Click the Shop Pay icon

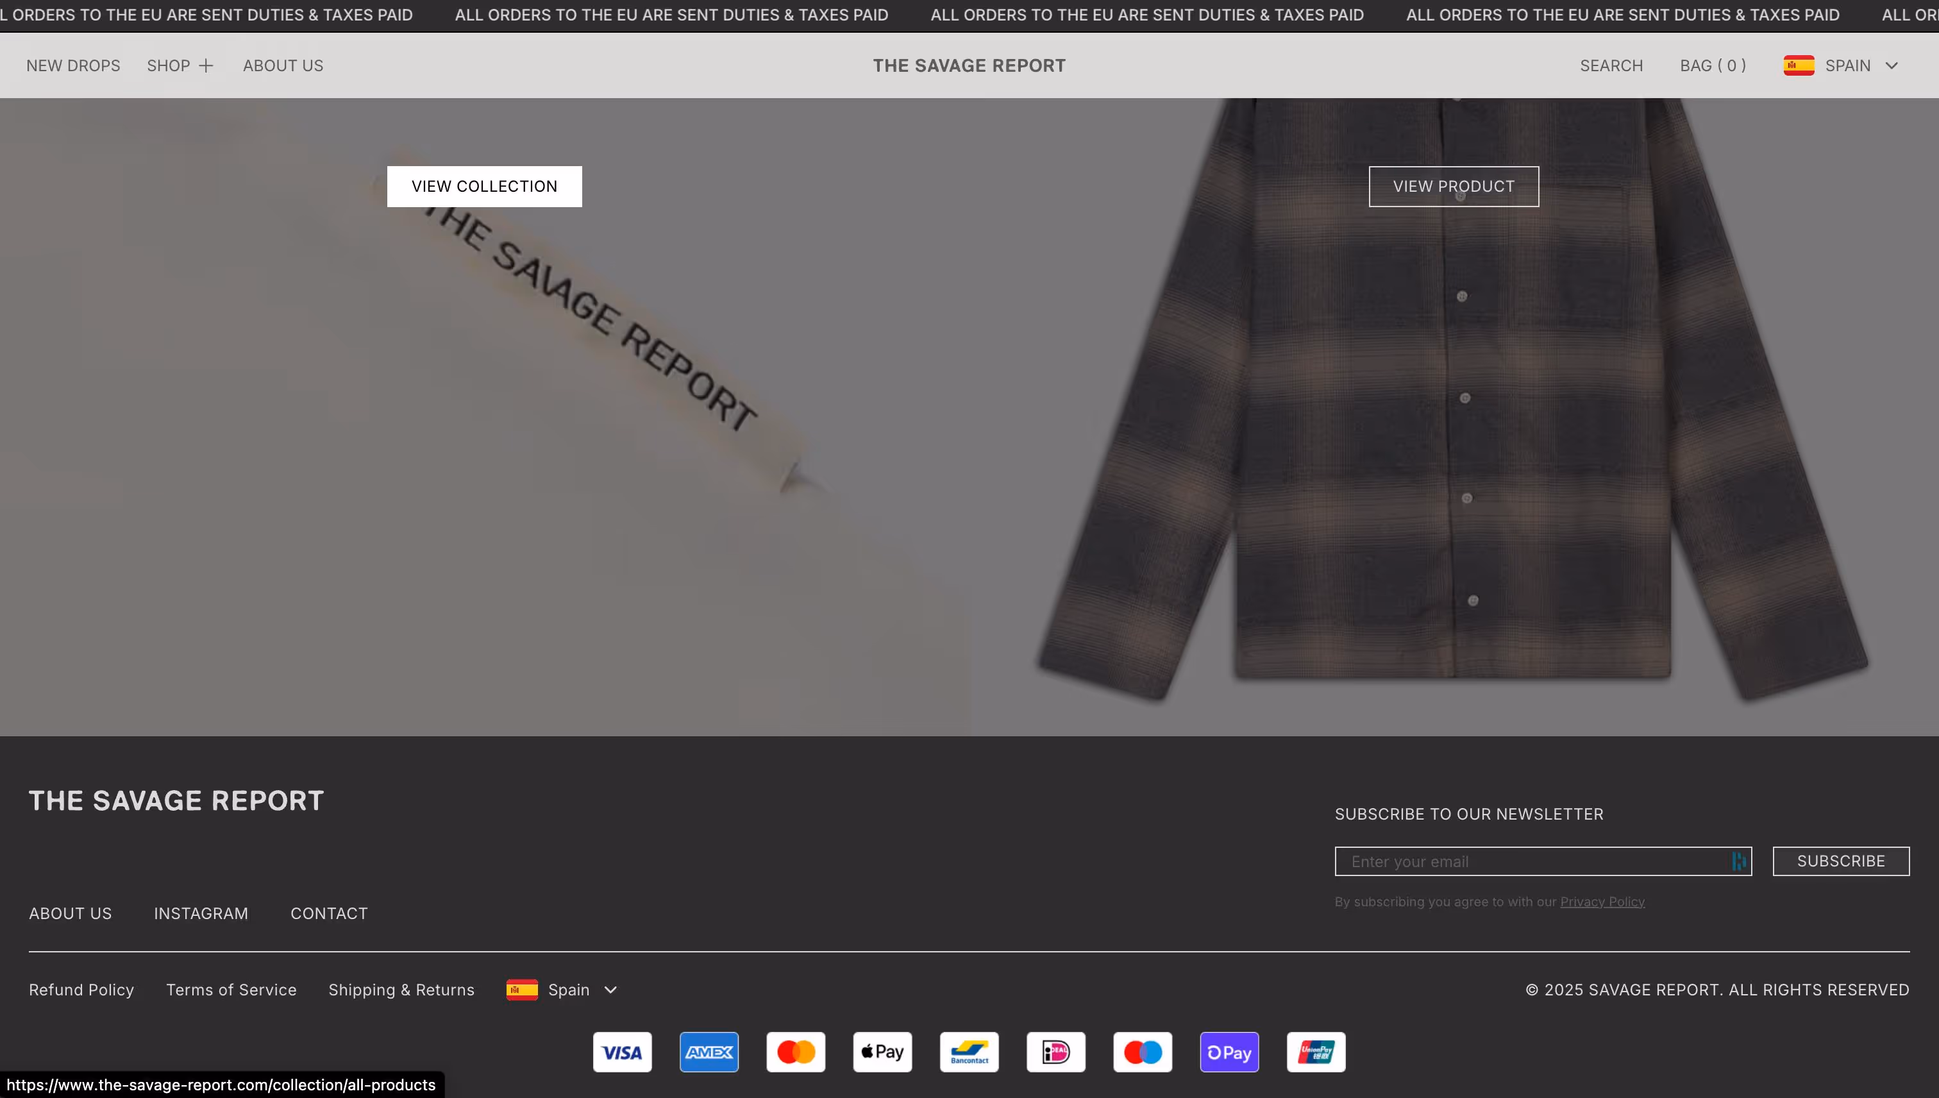click(x=1229, y=1052)
